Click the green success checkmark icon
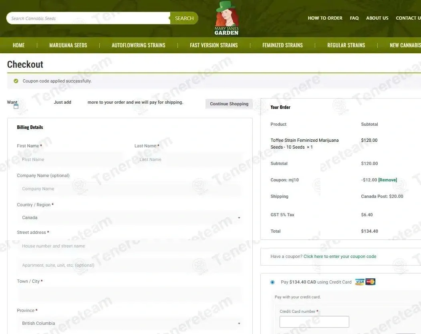The image size is (421, 334). (16, 81)
